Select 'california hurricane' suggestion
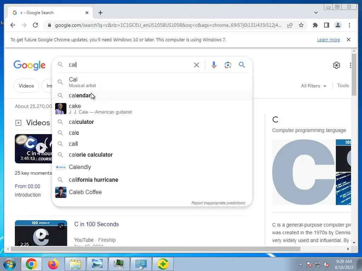This screenshot has height=271, width=362. [152, 180]
